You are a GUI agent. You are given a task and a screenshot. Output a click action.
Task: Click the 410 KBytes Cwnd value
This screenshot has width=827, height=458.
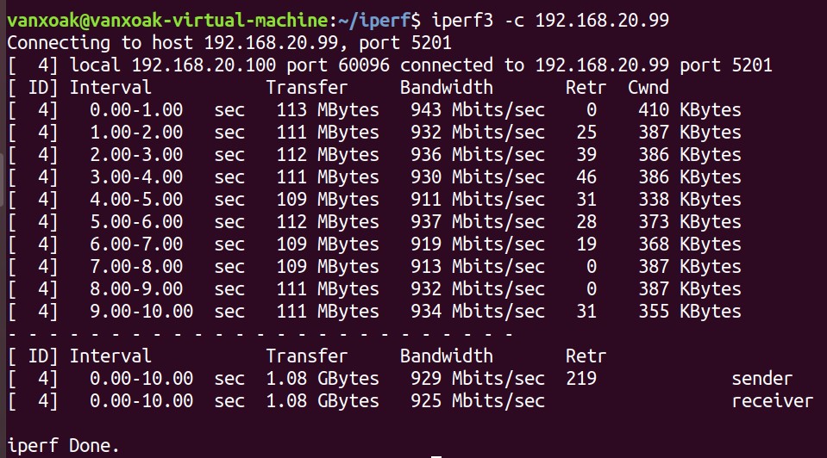pos(689,109)
